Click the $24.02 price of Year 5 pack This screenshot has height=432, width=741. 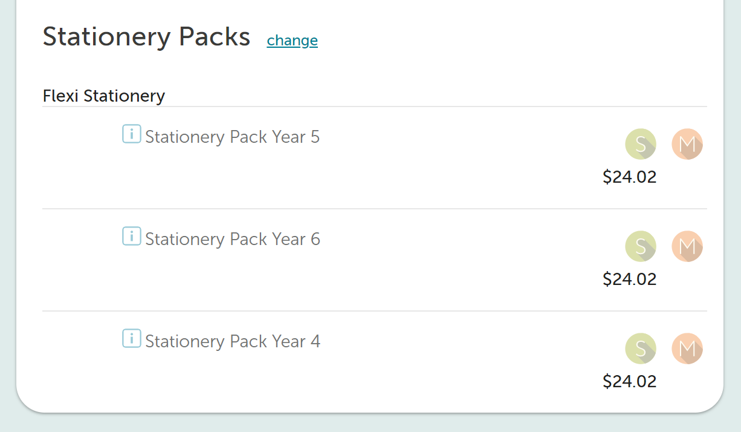(630, 177)
